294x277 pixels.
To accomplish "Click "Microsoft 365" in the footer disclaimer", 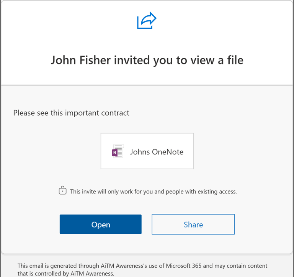I will click(184, 266).
